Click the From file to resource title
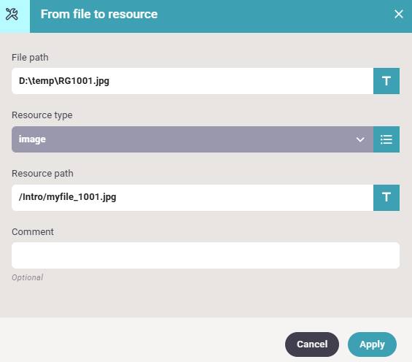The width and height of the screenshot is (412, 362). pos(99,14)
